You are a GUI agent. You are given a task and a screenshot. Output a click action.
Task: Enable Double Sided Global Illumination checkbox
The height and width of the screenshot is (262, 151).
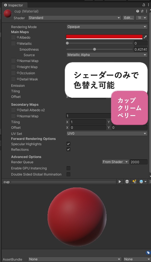(x=68, y=174)
